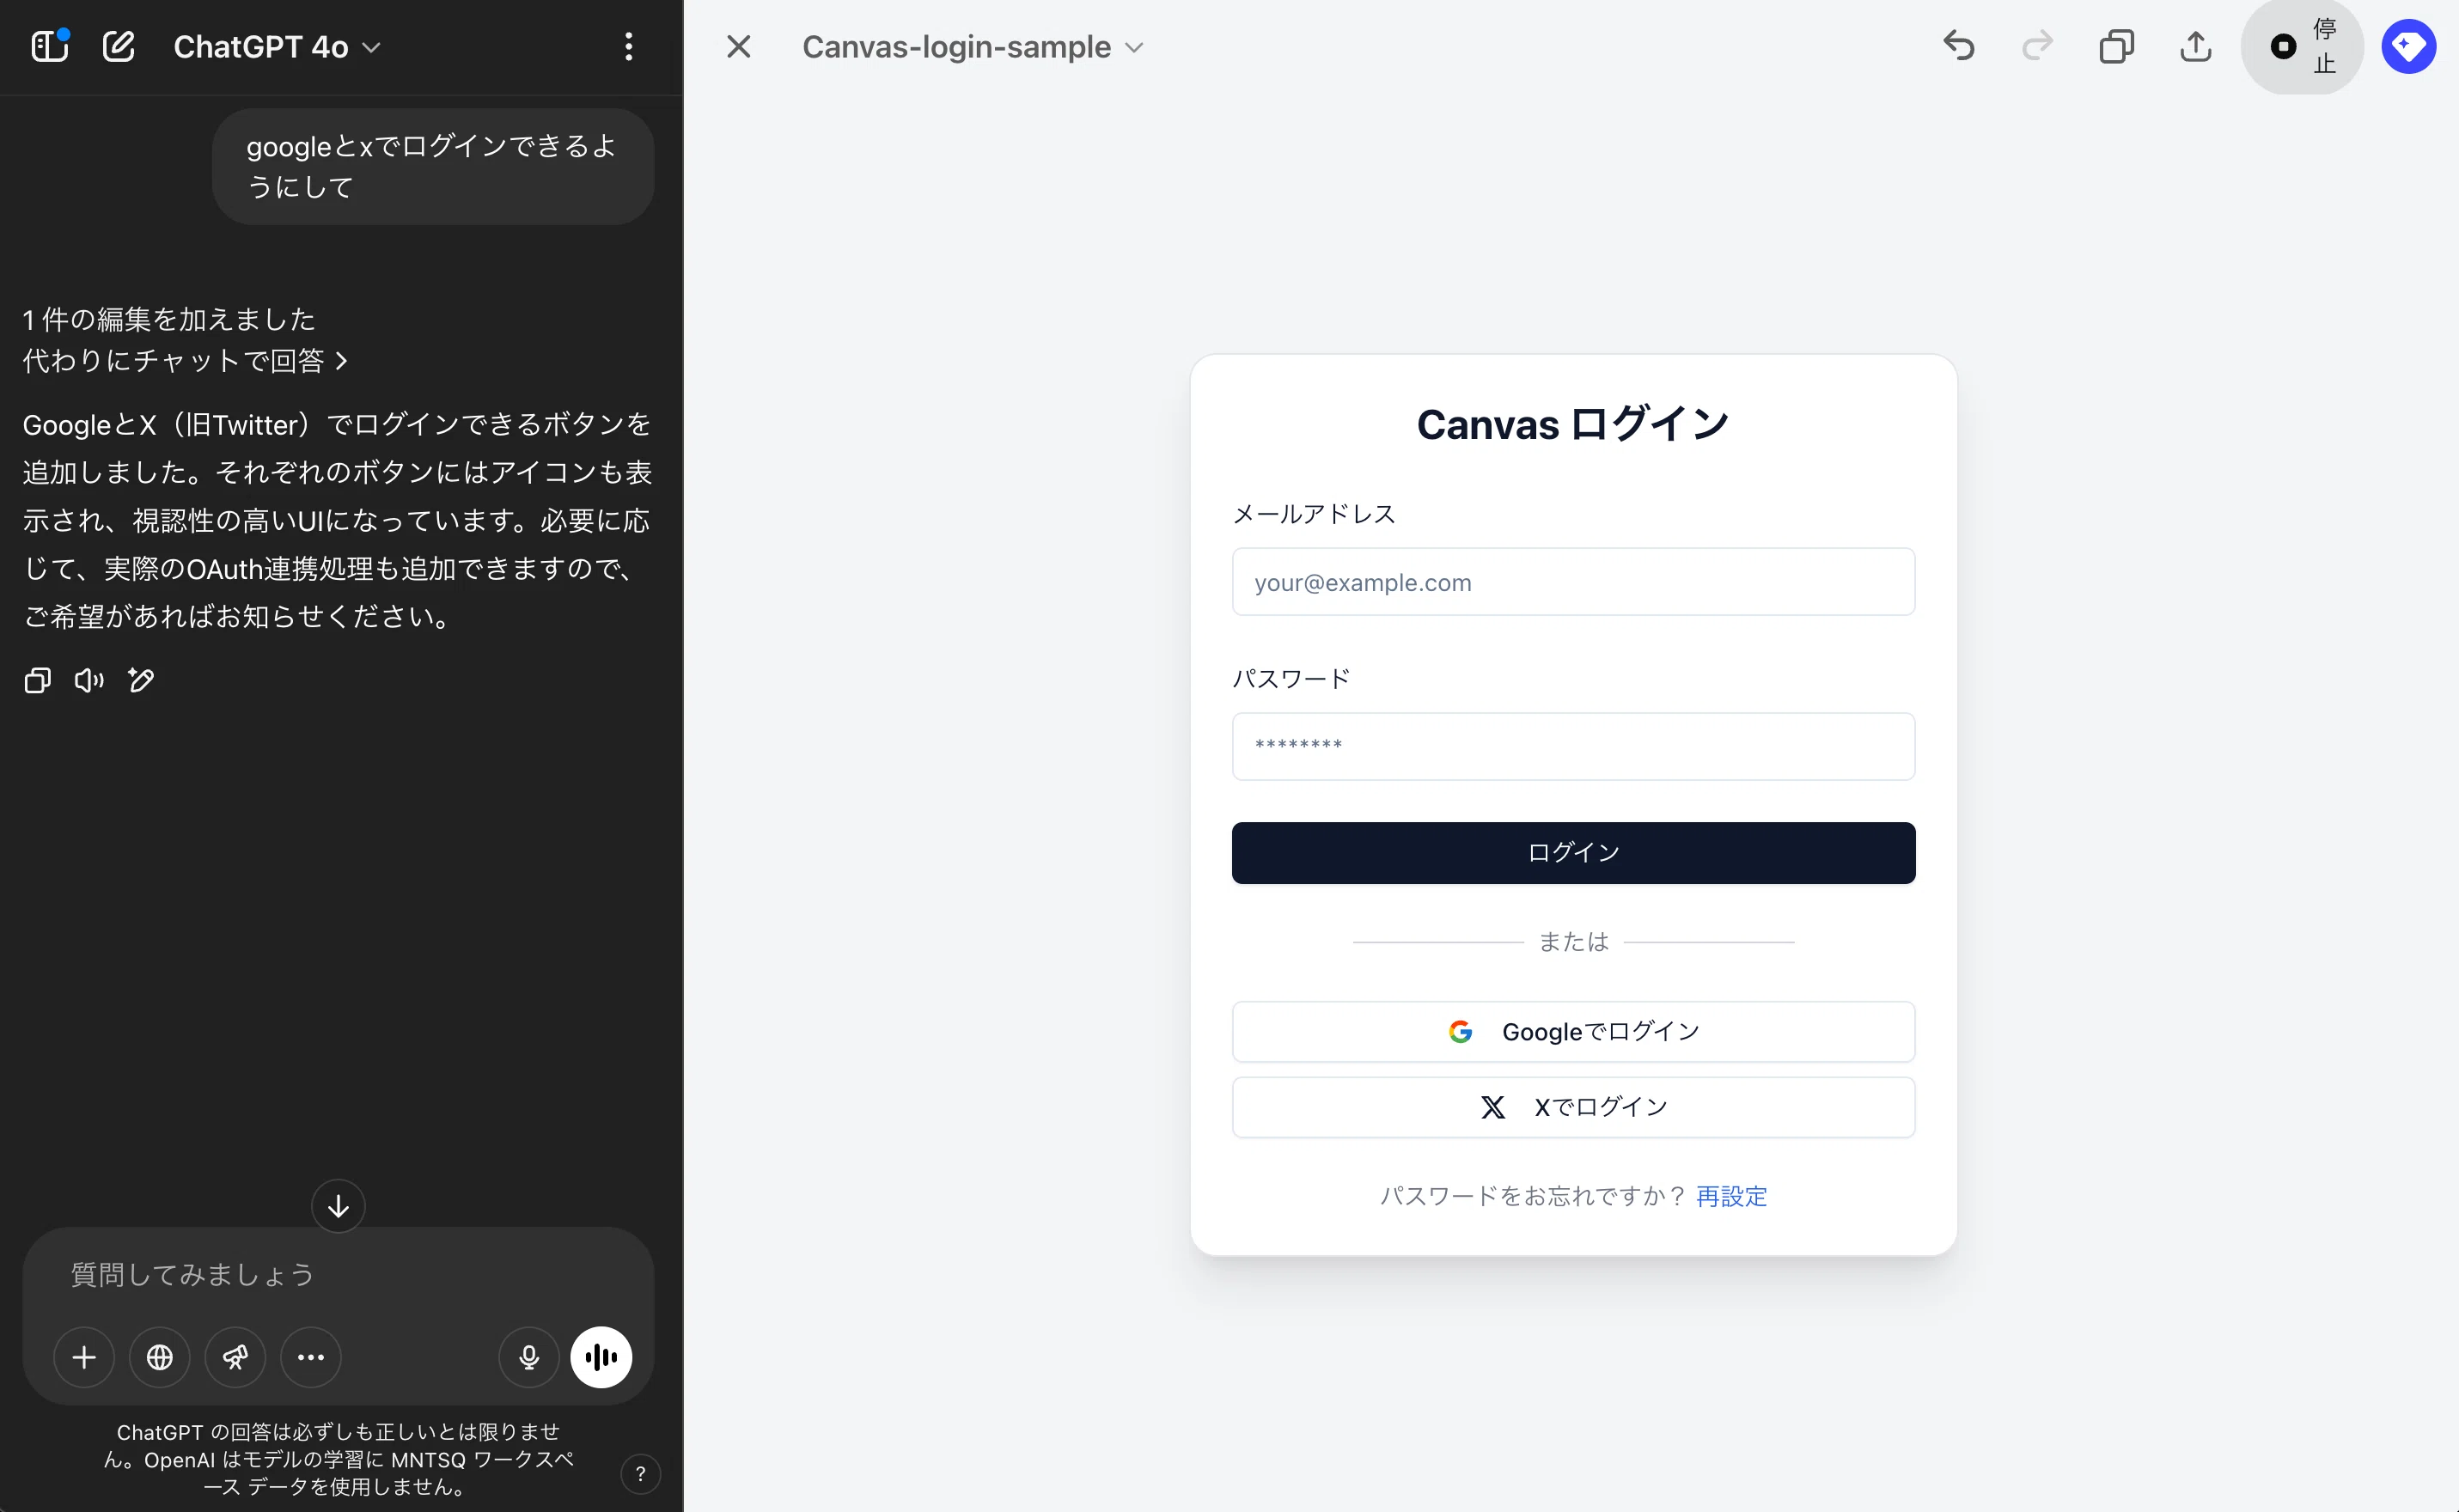Open the help question mark button

click(641, 1473)
